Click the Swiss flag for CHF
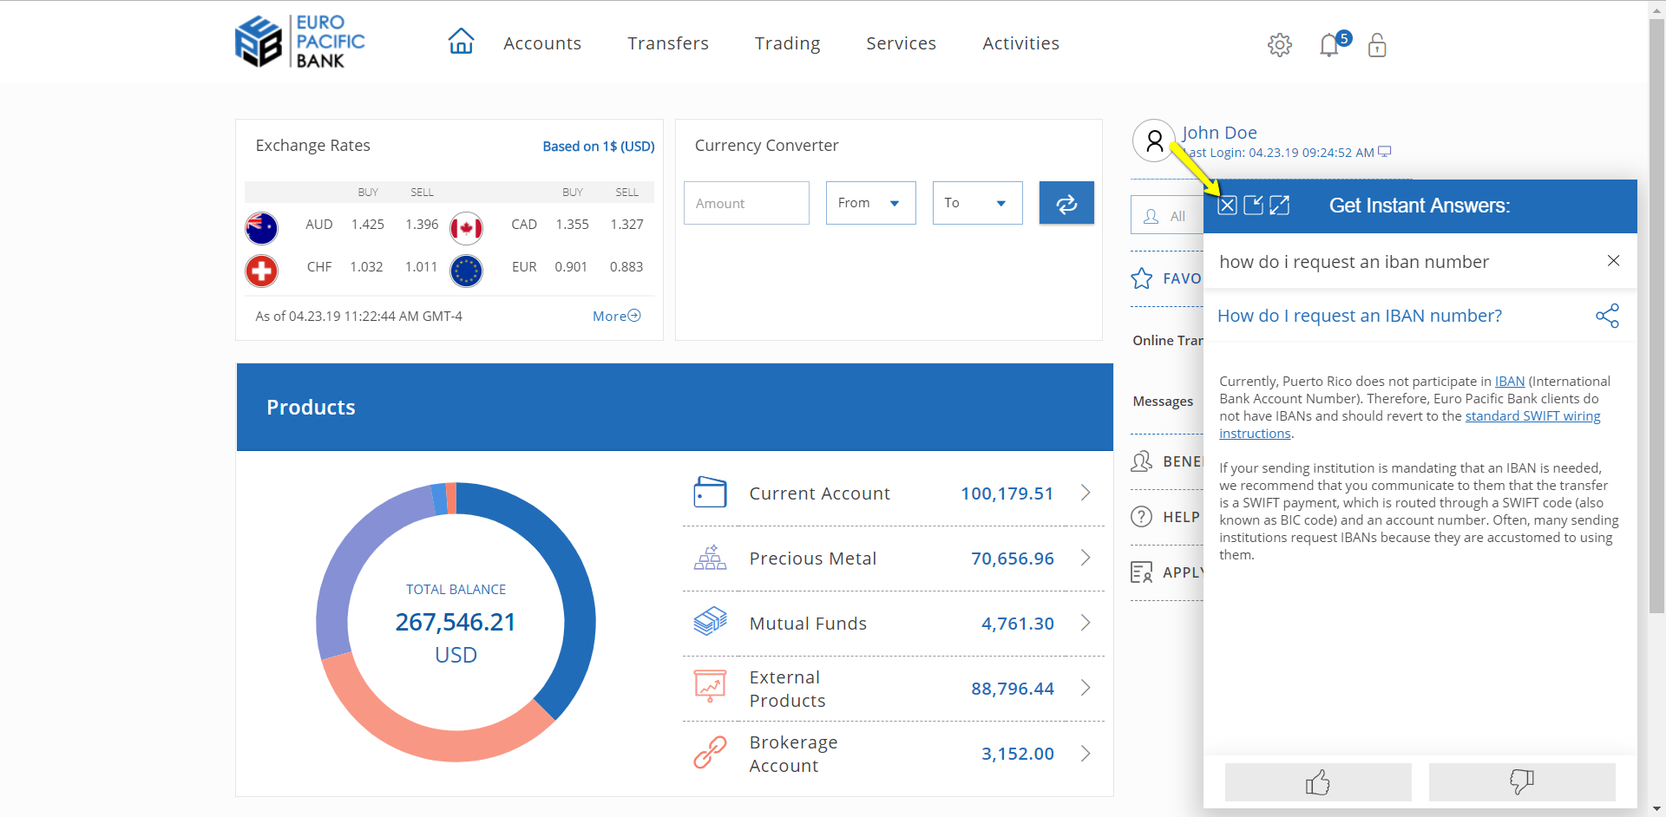 coord(261,271)
